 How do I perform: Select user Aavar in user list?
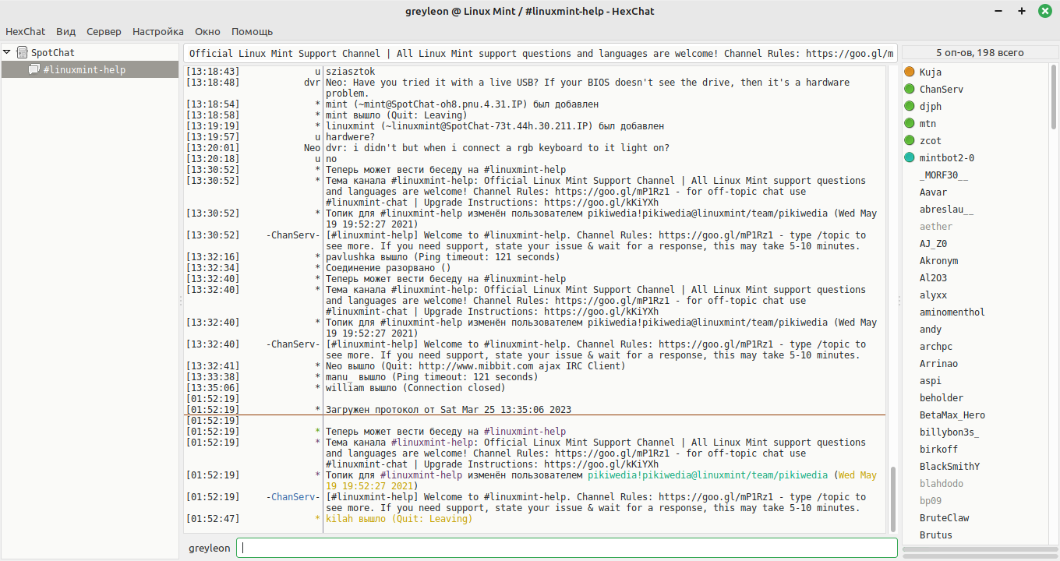click(934, 192)
